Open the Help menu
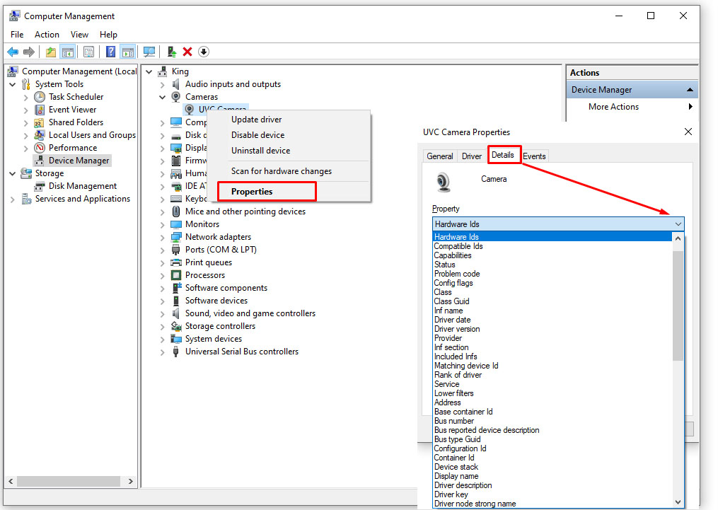Viewport: 718px width, 510px height. pyautogui.click(x=108, y=35)
